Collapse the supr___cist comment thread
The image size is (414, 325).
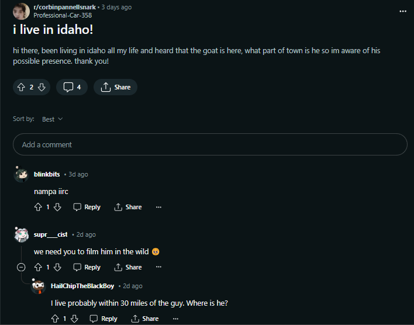click(x=21, y=267)
